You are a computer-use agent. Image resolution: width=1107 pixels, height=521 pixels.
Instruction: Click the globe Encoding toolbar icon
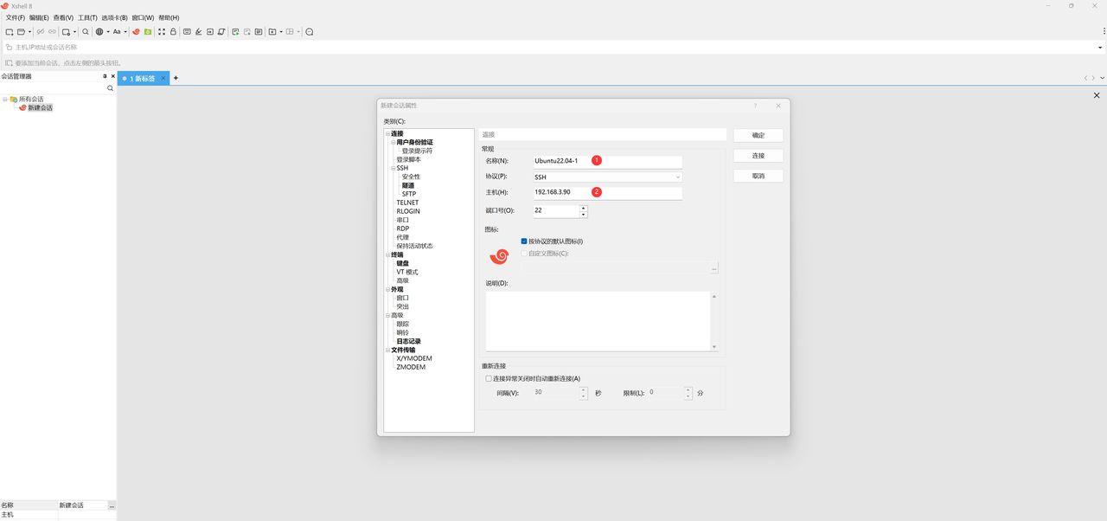99,32
